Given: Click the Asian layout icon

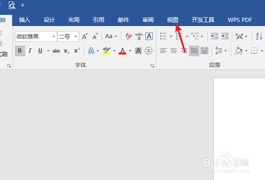Looking at the screenshot, I should tap(239, 36).
